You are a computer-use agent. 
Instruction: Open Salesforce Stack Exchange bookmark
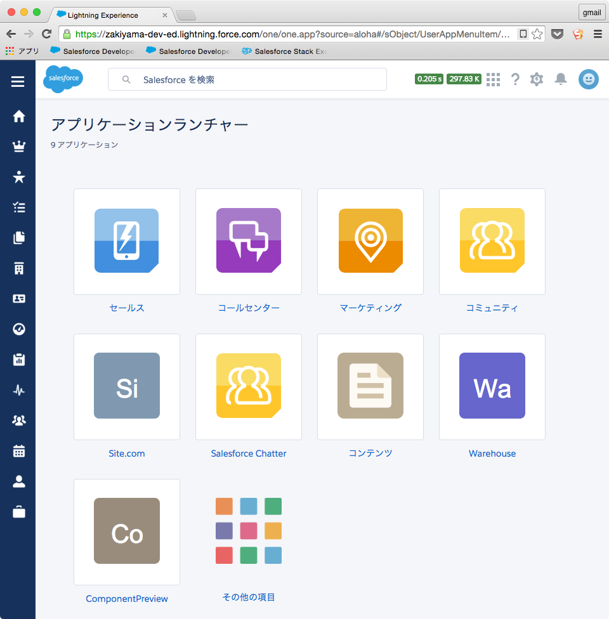tap(285, 51)
